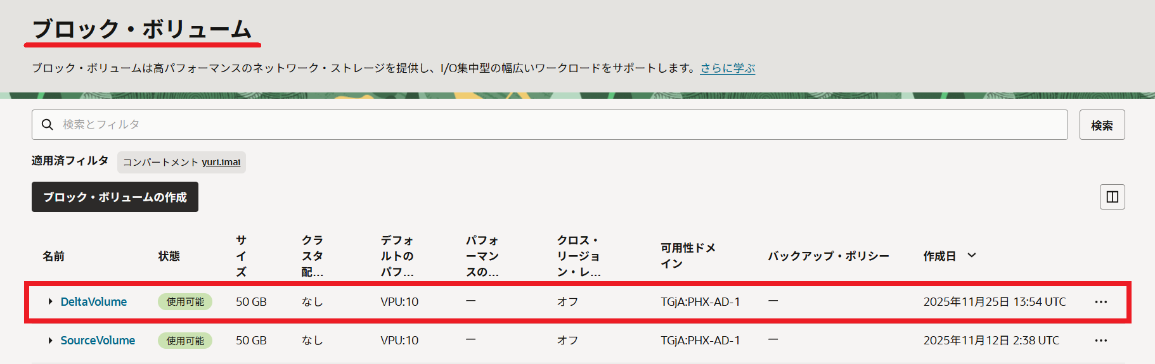Click the パフォーマンスの... column header
This screenshot has width=1155, height=364.
tap(482, 256)
